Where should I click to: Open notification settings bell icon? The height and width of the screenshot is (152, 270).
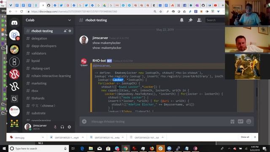pos(182,20)
